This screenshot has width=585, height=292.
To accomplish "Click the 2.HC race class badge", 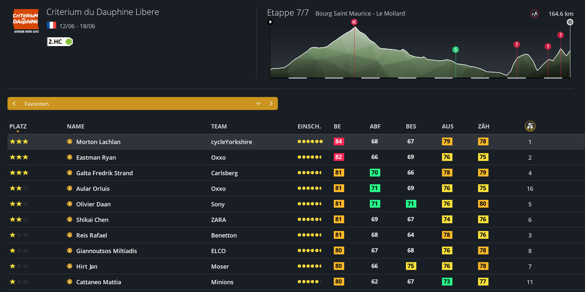I will (60, 42).
